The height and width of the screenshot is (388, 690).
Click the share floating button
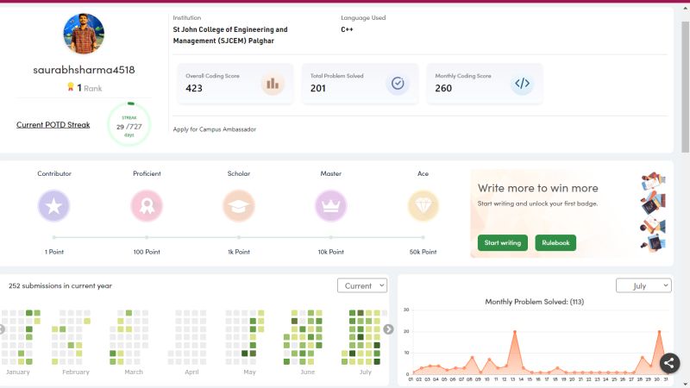[670, 363]
